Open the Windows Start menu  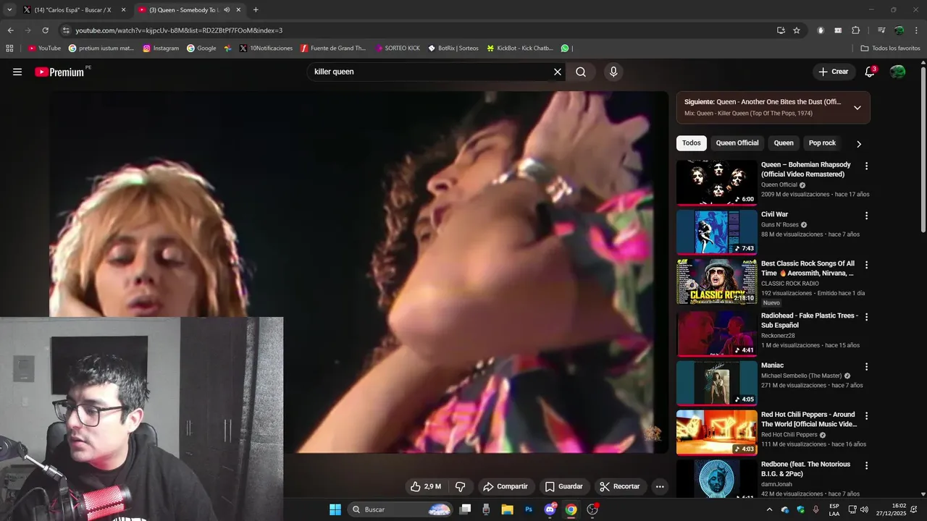click(335, 509)
